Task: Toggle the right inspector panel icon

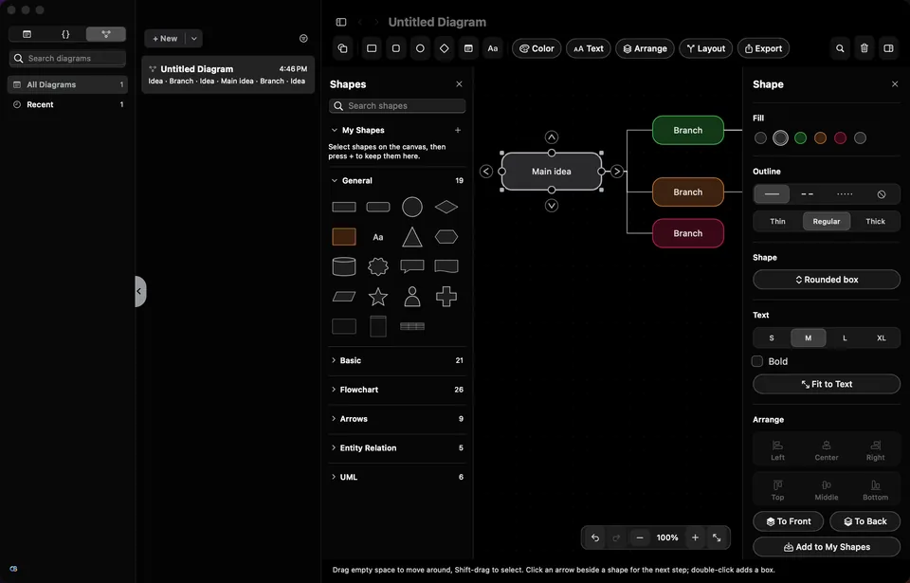Action: (888, 48)
